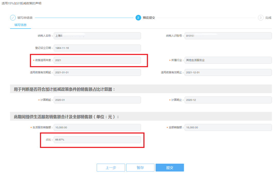Click the page title 适用15%加计抵减政策的声明

click(x=21, y=3)
